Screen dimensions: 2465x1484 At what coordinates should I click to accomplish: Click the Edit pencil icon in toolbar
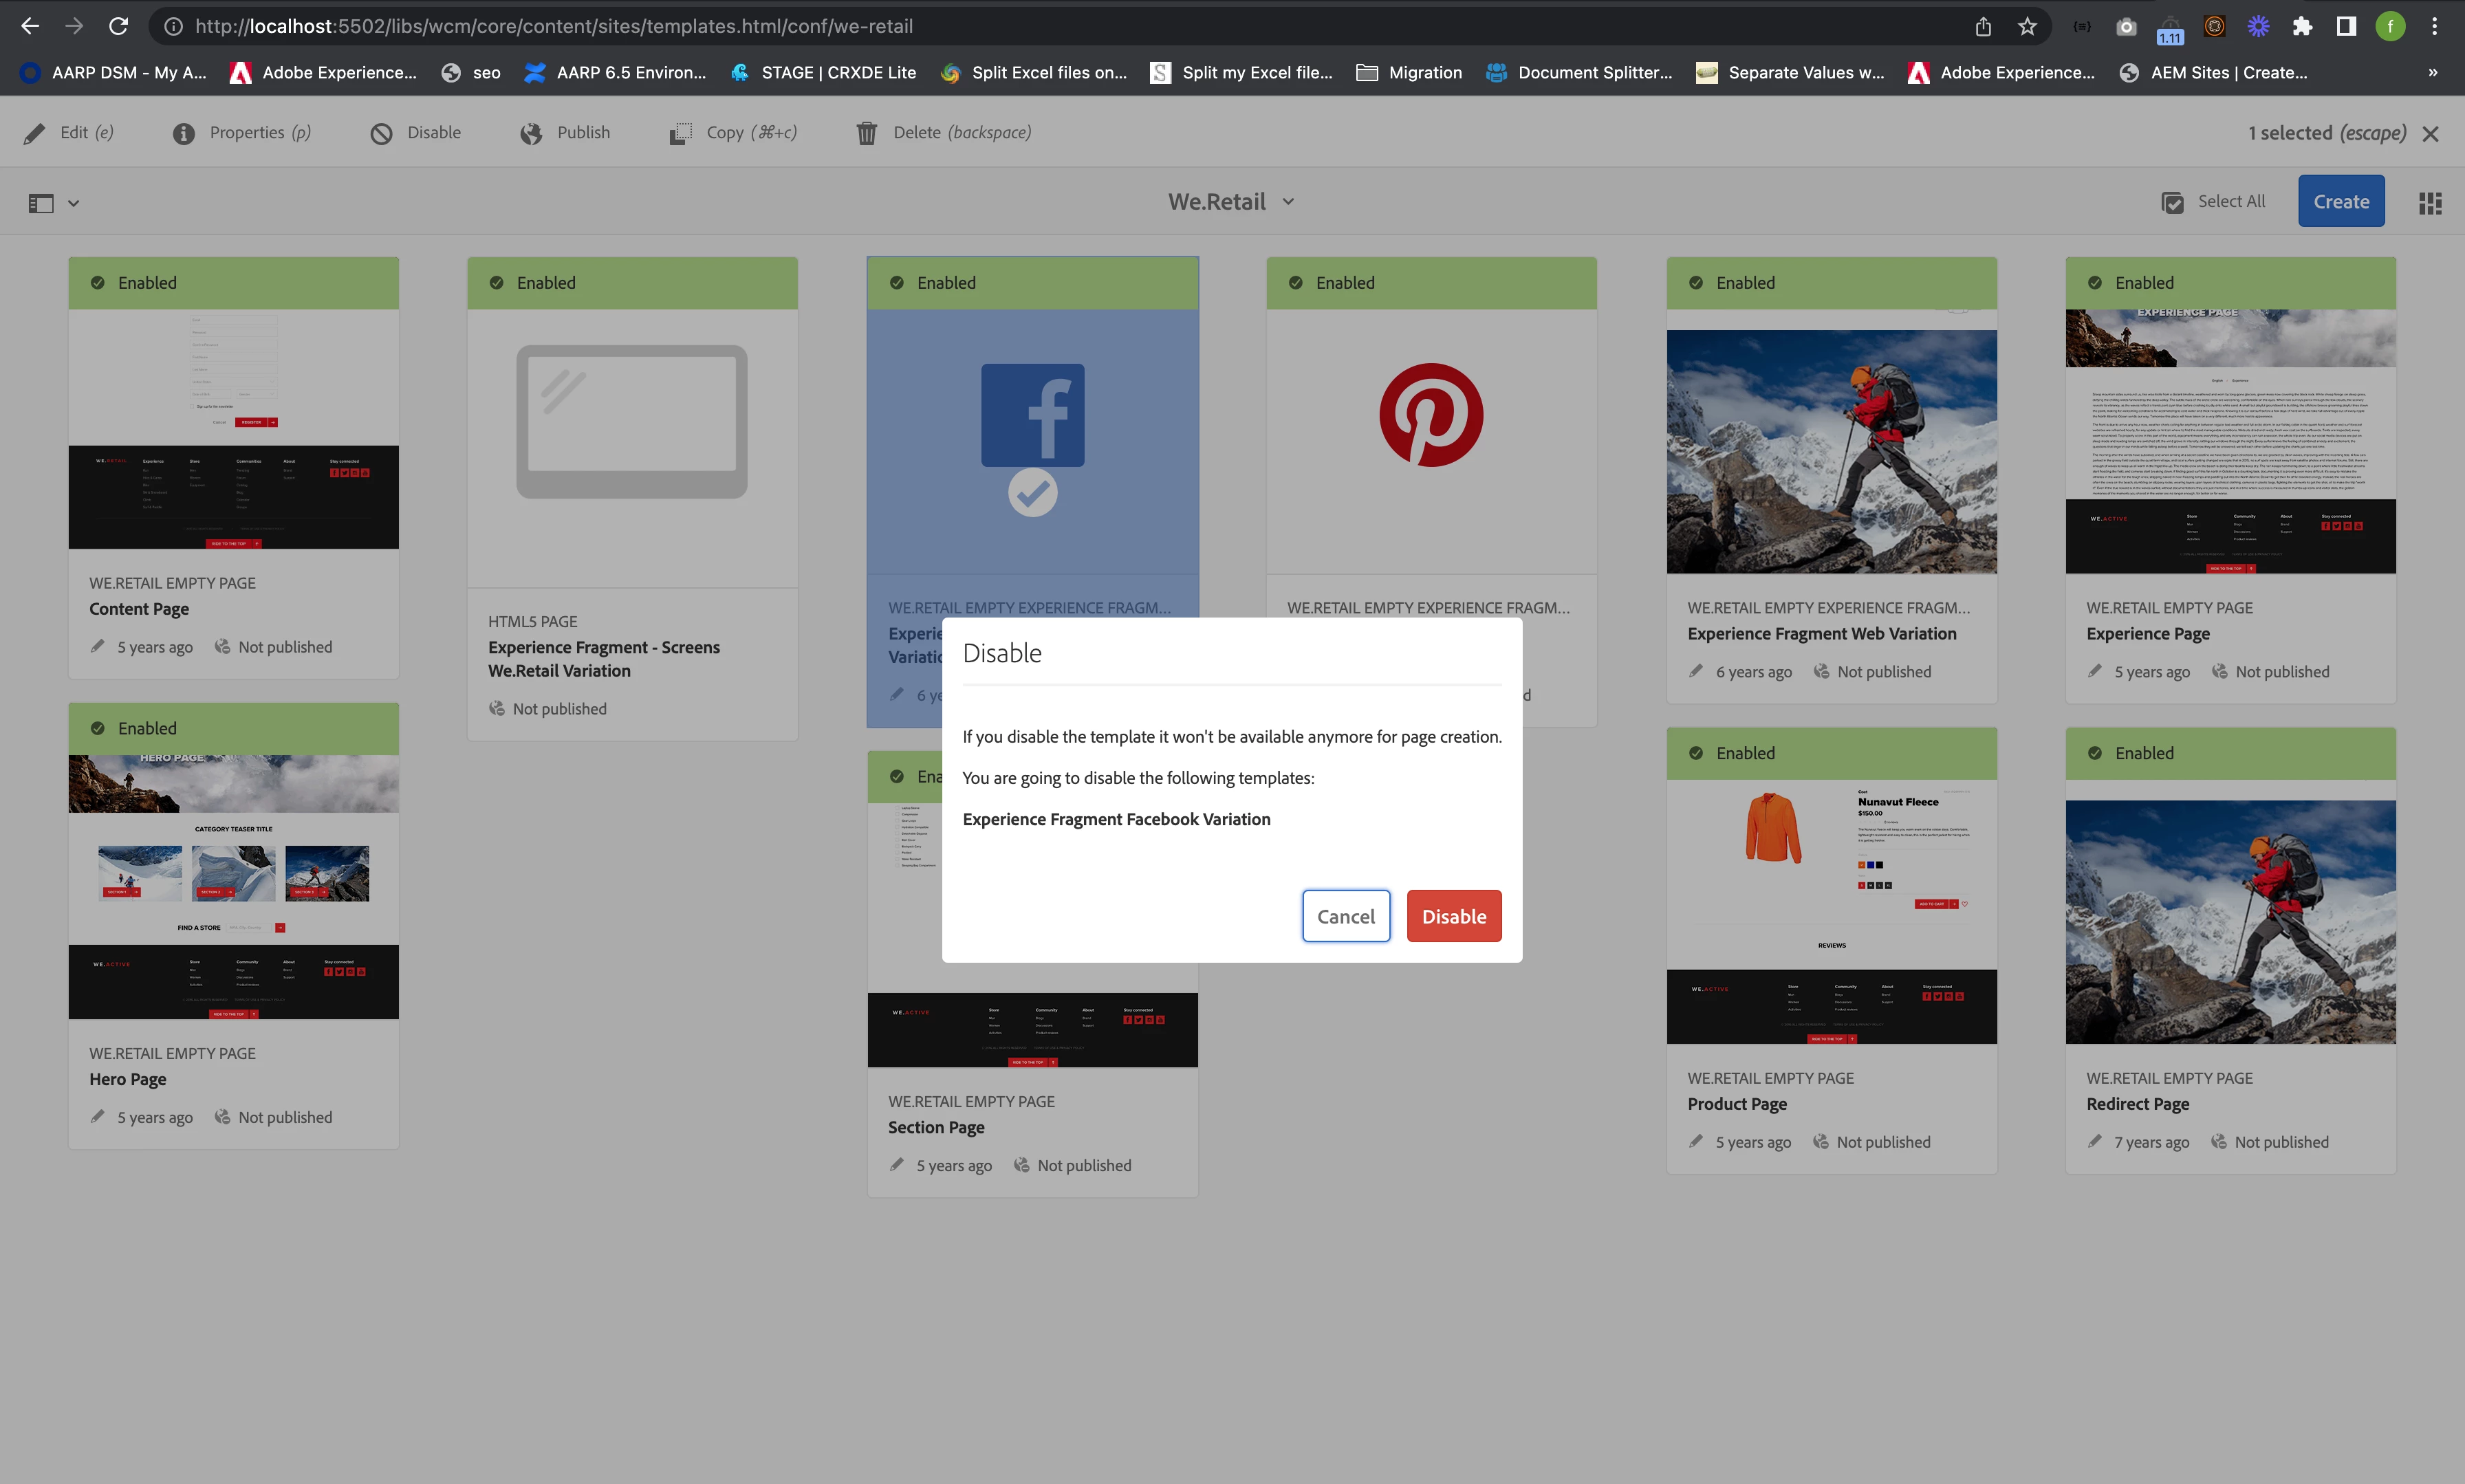[35, 133]
